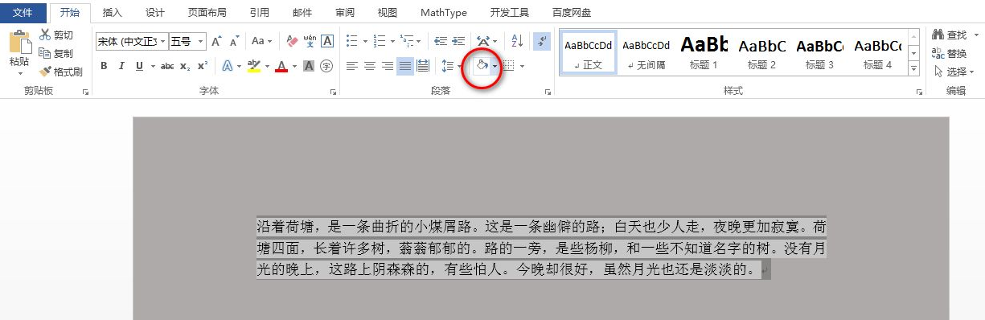985x320 pixels.
Task: Open the 选择 select menu
Action: pos(954,72)
